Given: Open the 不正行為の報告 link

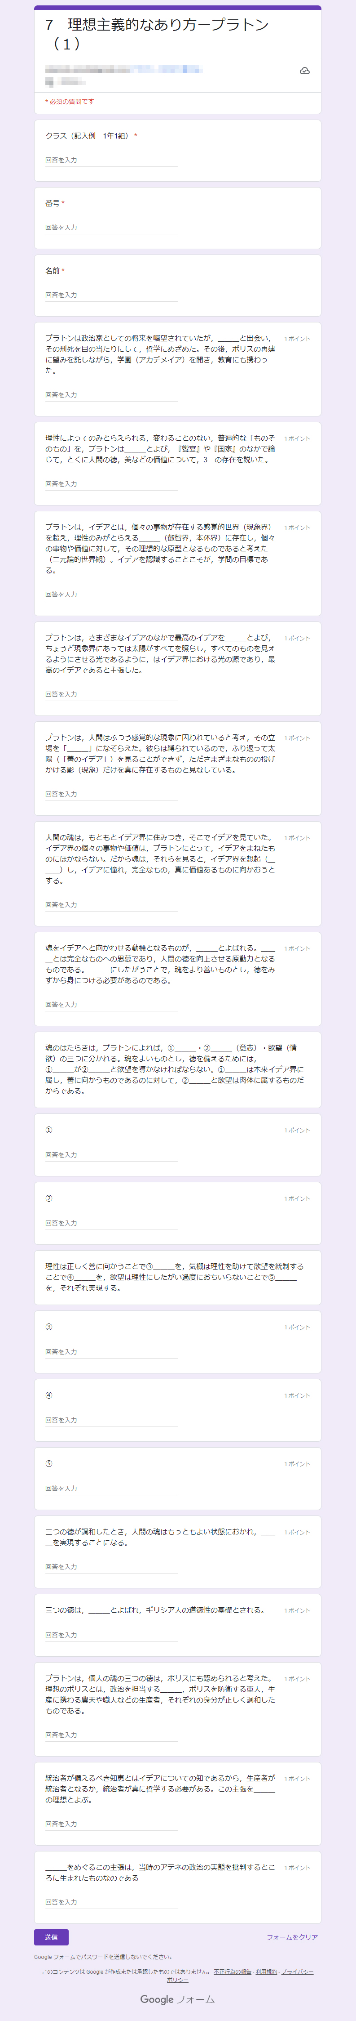Looking at the screenshot, I should tap(233, 1972).
